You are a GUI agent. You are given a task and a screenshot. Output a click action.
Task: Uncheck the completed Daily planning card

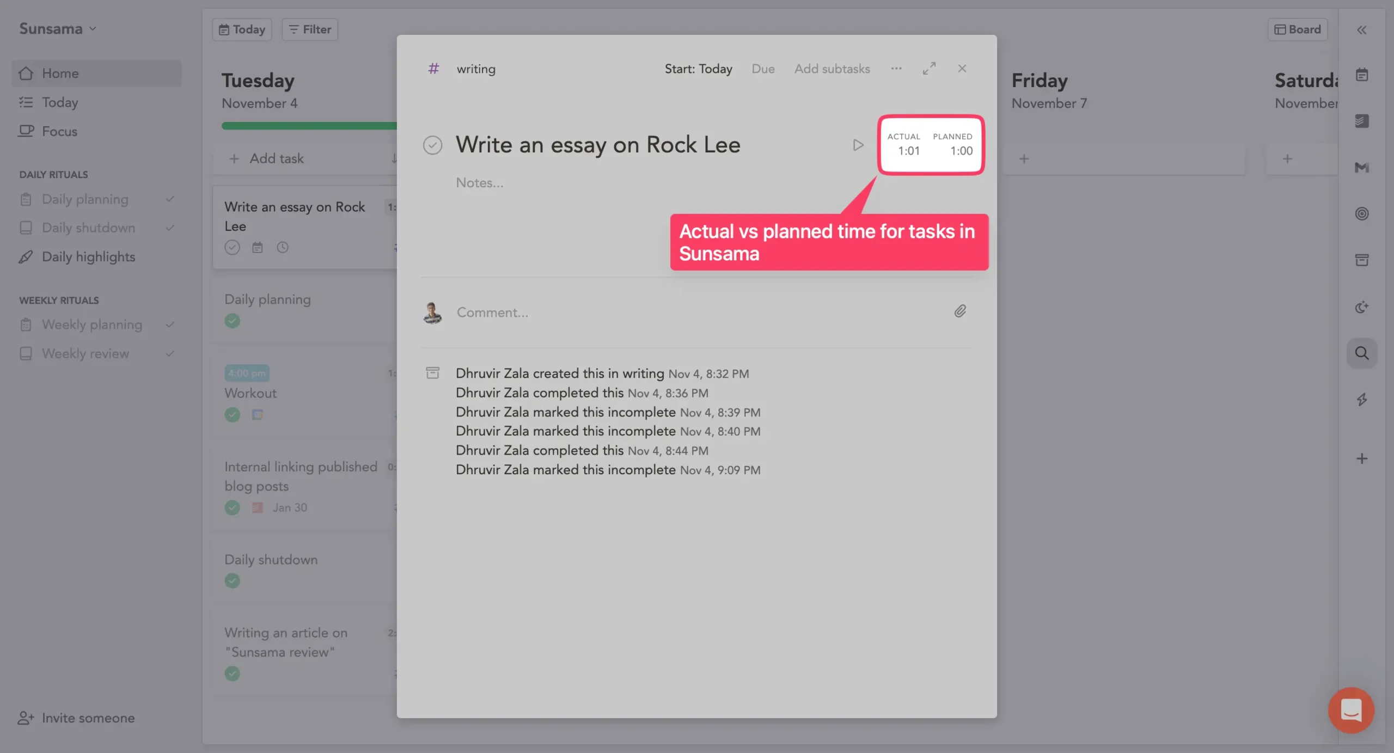[x=232, y=321]
